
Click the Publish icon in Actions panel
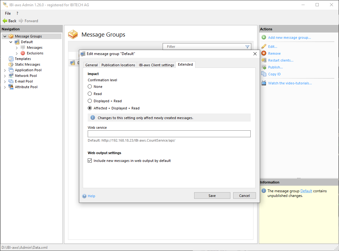pyautogui.click(x=264, y=67)
